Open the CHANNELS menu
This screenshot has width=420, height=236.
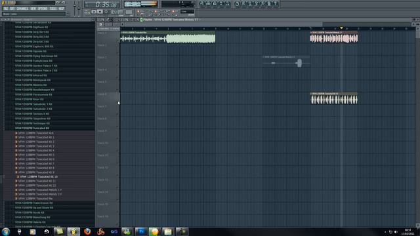pyautogui.click(x=22, y=9)
